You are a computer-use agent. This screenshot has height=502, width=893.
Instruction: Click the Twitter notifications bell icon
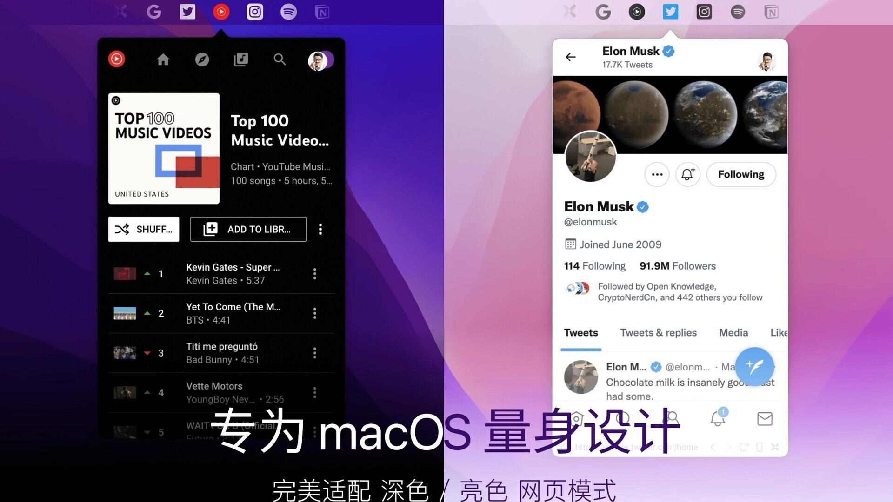point(718,419)
